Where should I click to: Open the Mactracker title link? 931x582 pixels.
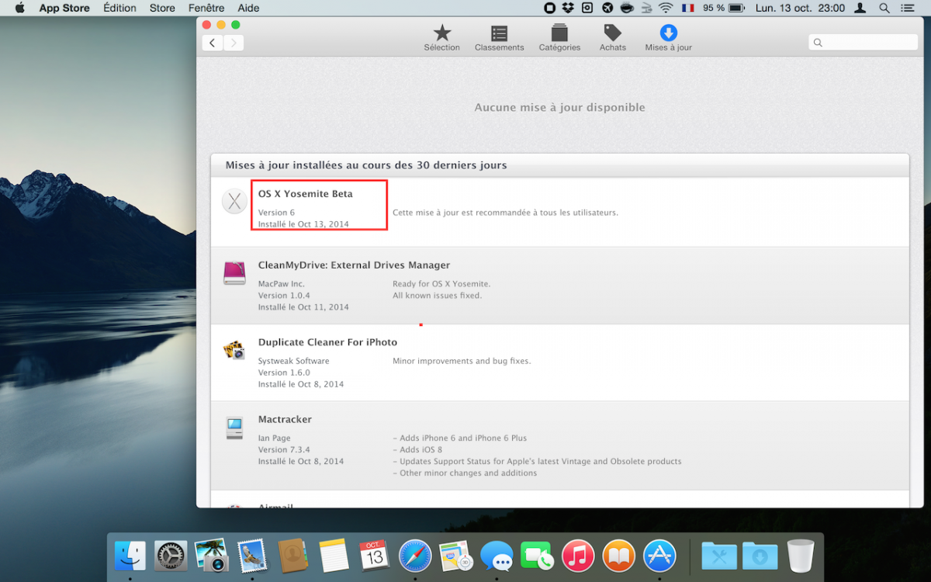point(285,419)
